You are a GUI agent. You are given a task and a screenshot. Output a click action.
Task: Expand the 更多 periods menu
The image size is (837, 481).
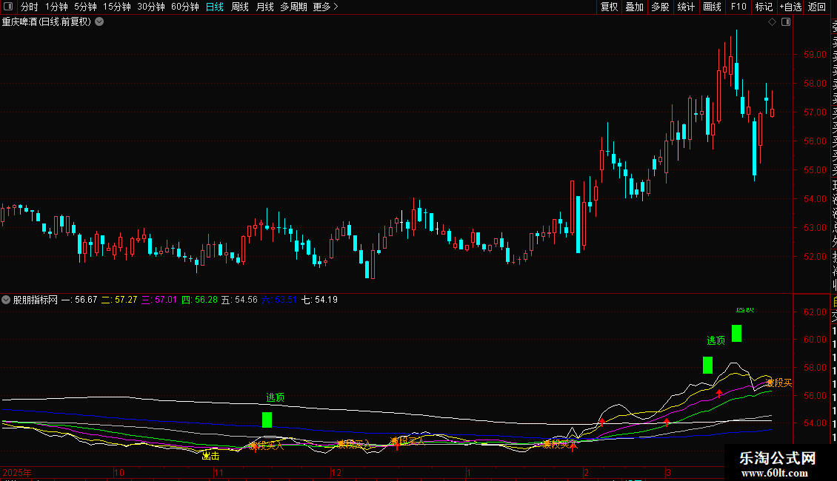325,7
